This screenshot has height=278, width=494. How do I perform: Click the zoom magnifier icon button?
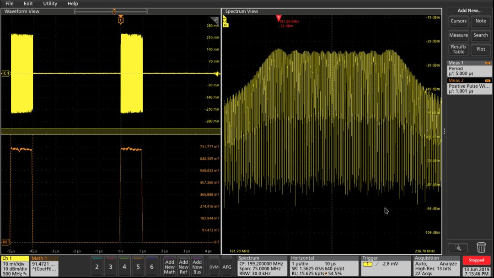click(458, 248)
